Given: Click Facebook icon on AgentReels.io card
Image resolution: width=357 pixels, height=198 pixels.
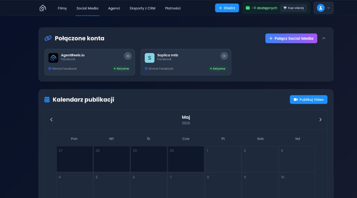Looking at the screenshot, I should pyautogui.click(x=50, y=68).
